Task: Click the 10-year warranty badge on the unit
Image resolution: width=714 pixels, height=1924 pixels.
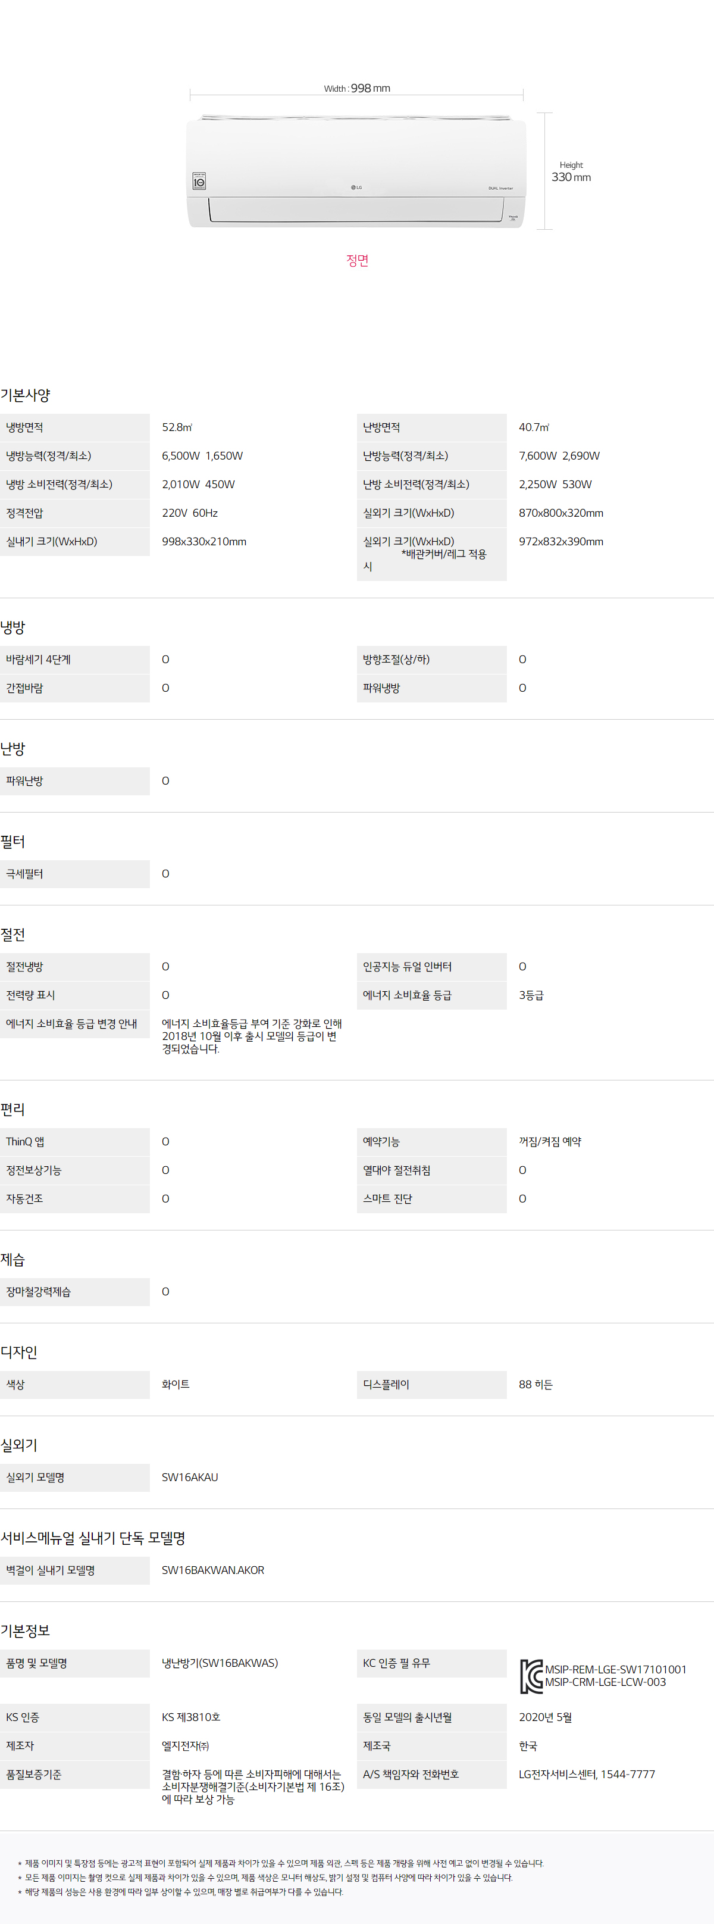Action: tap(199, 182)
